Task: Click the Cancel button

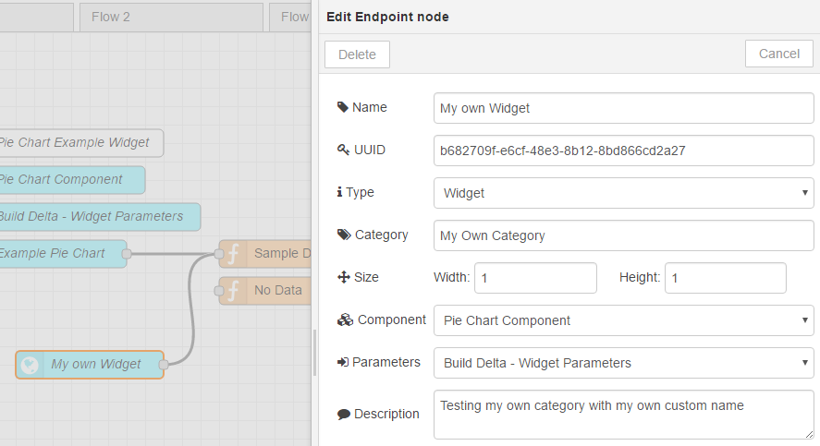Action: point(778,54)
